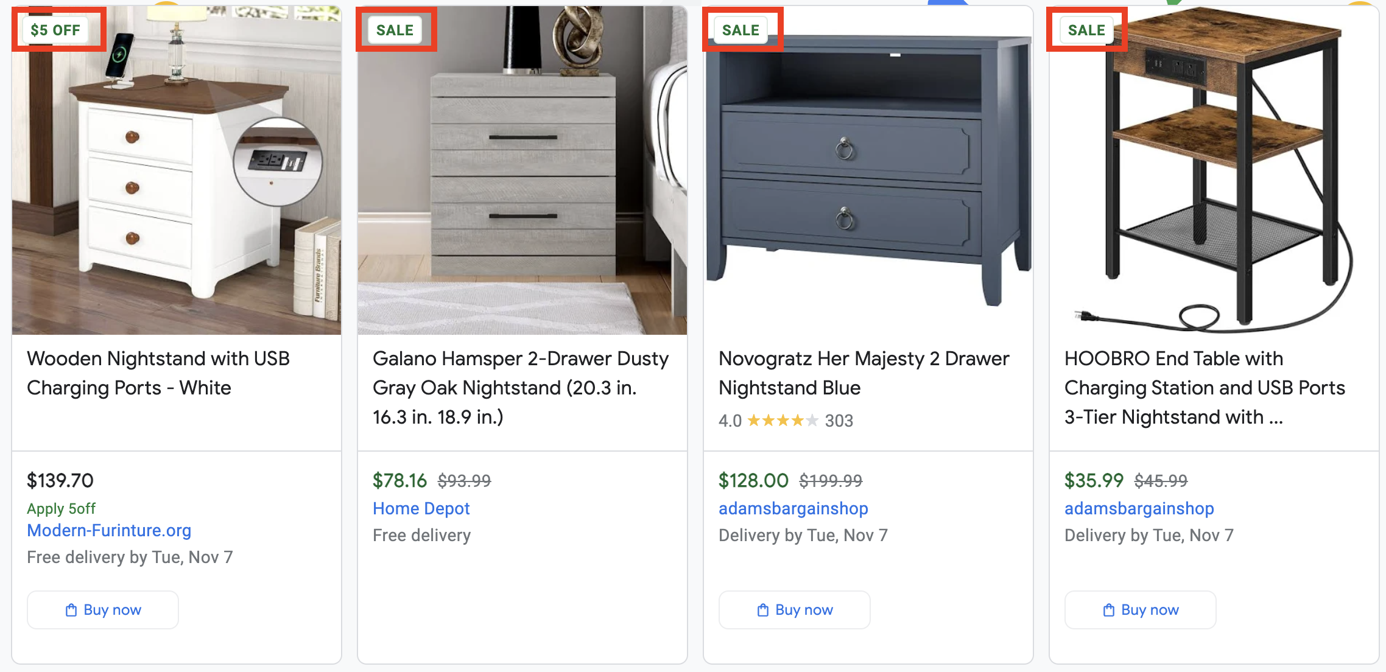Image resolution: width=1386 pixels, height=672 pixels.
Task: Open the white wooden nightstand product image
Action: click(177, 170)
